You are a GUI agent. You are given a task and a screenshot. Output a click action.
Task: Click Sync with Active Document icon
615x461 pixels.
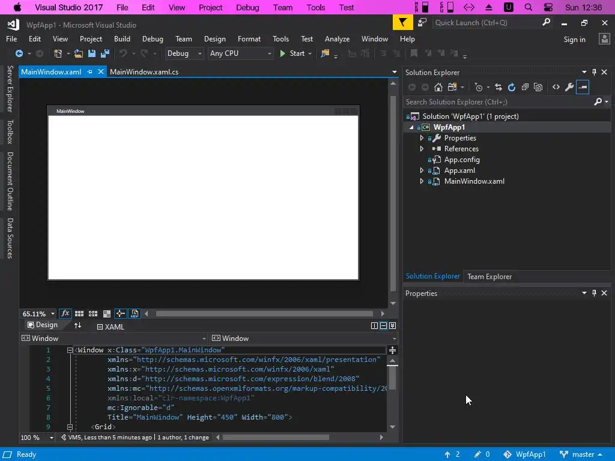click(498, 87)
